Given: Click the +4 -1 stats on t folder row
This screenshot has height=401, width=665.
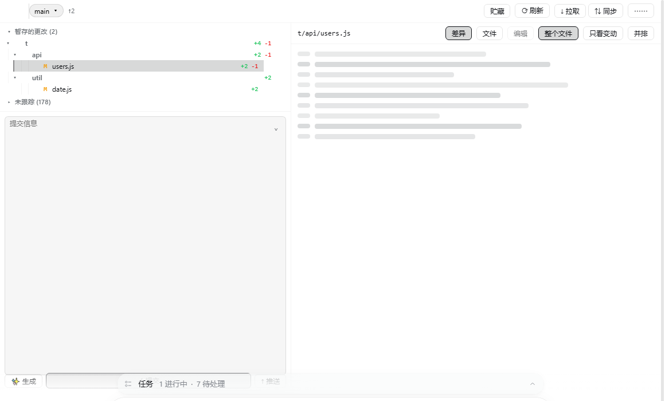Looking at the screenshot, I should (x=263, y=43).
